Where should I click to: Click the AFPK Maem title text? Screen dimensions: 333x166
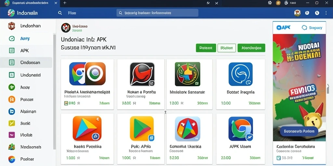pyautogui.click(x=240, y=147)
